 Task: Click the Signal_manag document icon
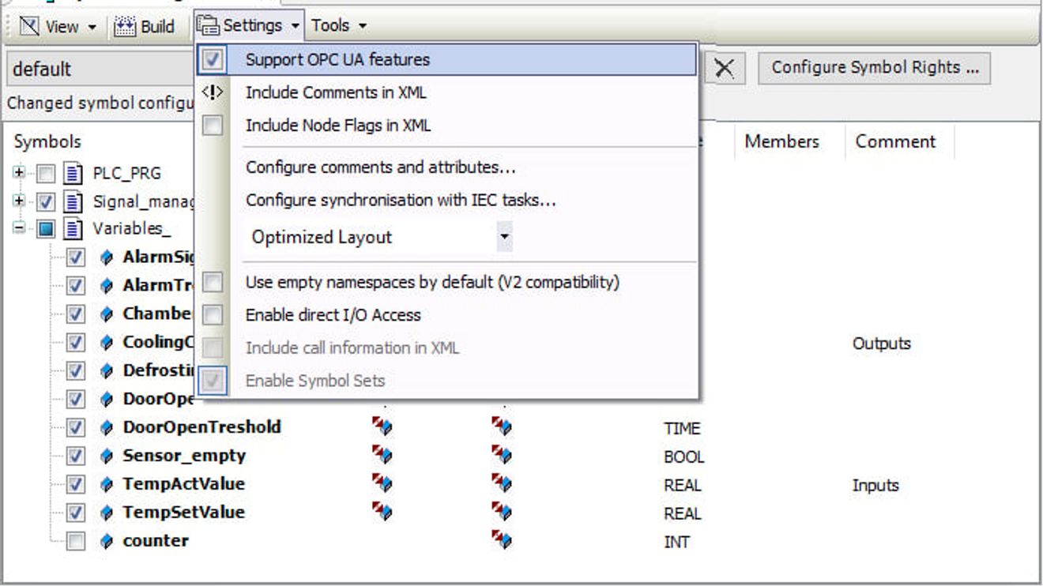pos(73,201)
